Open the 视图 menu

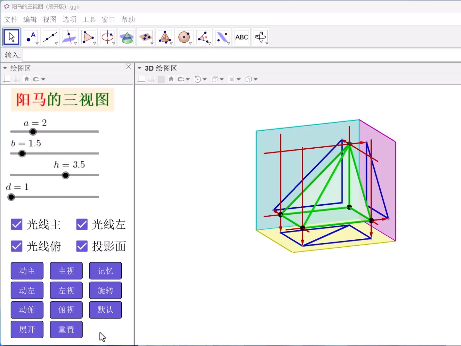point(50,20)
